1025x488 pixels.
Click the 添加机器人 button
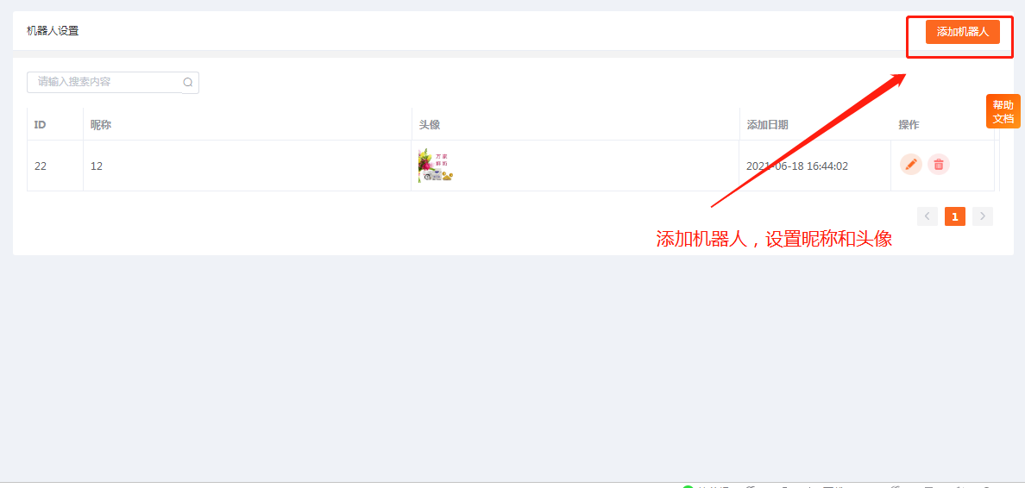tap(962, 31)
